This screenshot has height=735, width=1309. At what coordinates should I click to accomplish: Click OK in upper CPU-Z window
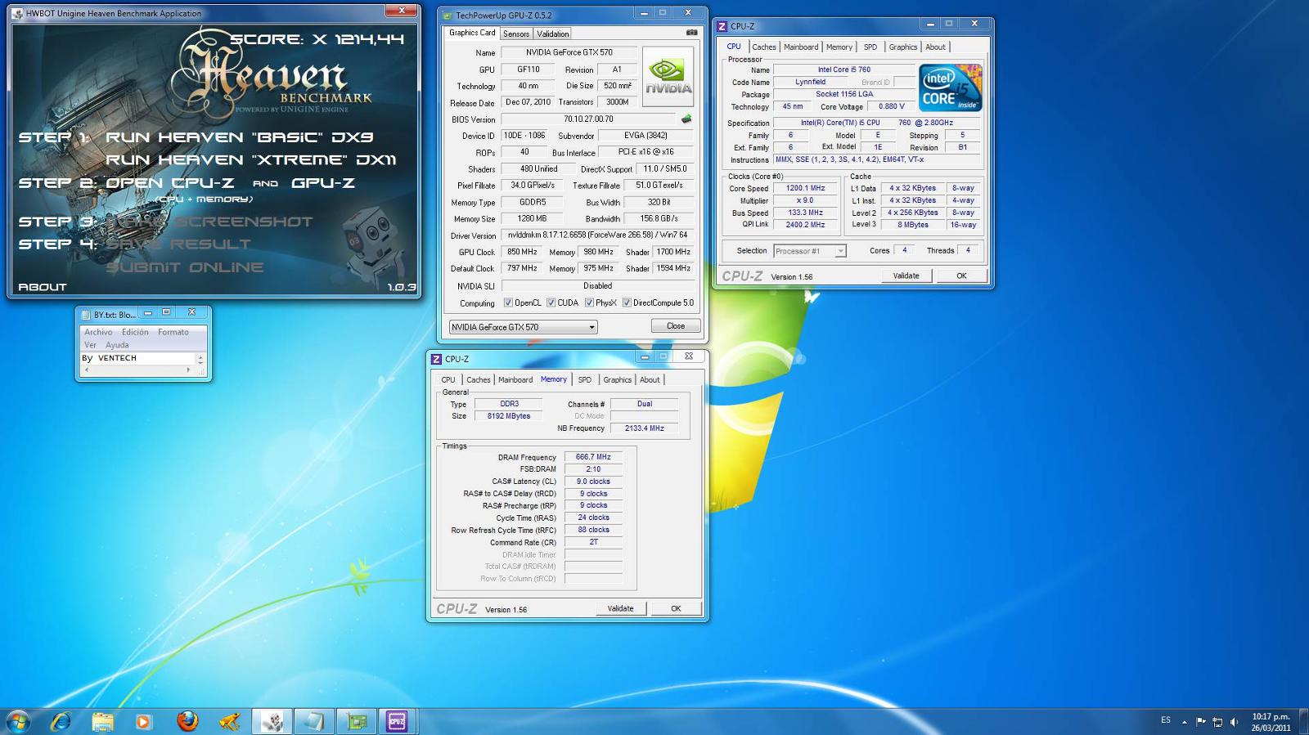click(x=961, y=276)
